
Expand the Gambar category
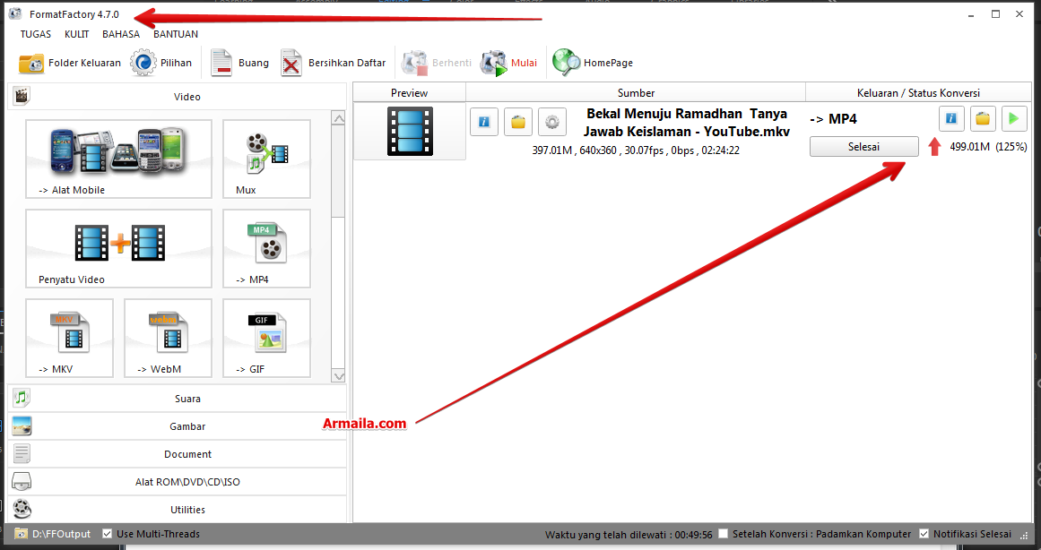pos(177,426)
